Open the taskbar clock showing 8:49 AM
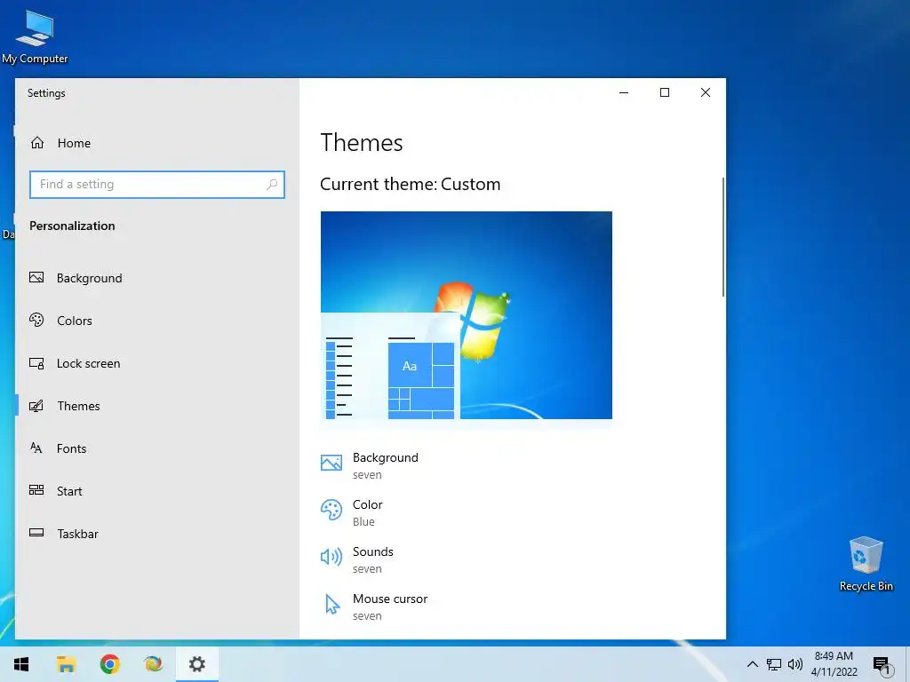This screenshot has height=682, width=910. [x=834, y=664]
